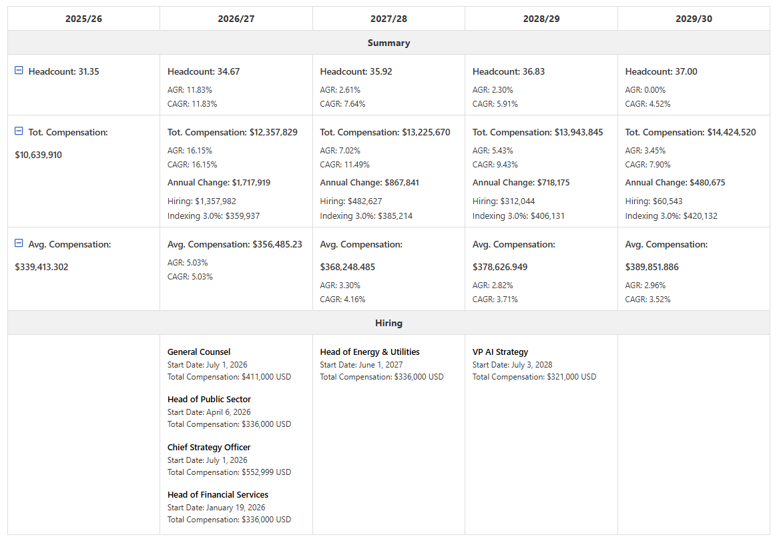This screenshot has height=541, width=779.
Task: Select the Head of Financial Services role
Action: point(218,494)
